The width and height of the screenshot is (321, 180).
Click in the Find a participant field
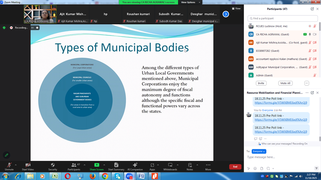click(282, 18)
